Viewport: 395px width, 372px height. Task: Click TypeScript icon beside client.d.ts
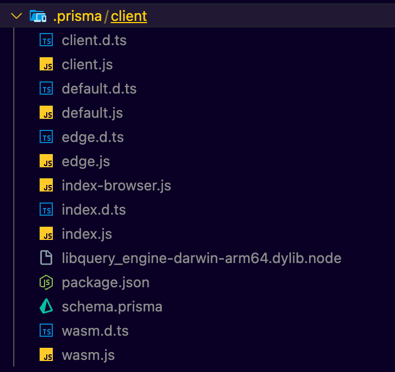click(x=46, y=40)
